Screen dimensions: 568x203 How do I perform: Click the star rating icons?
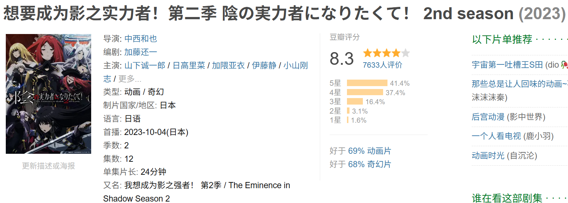(386, 53)
